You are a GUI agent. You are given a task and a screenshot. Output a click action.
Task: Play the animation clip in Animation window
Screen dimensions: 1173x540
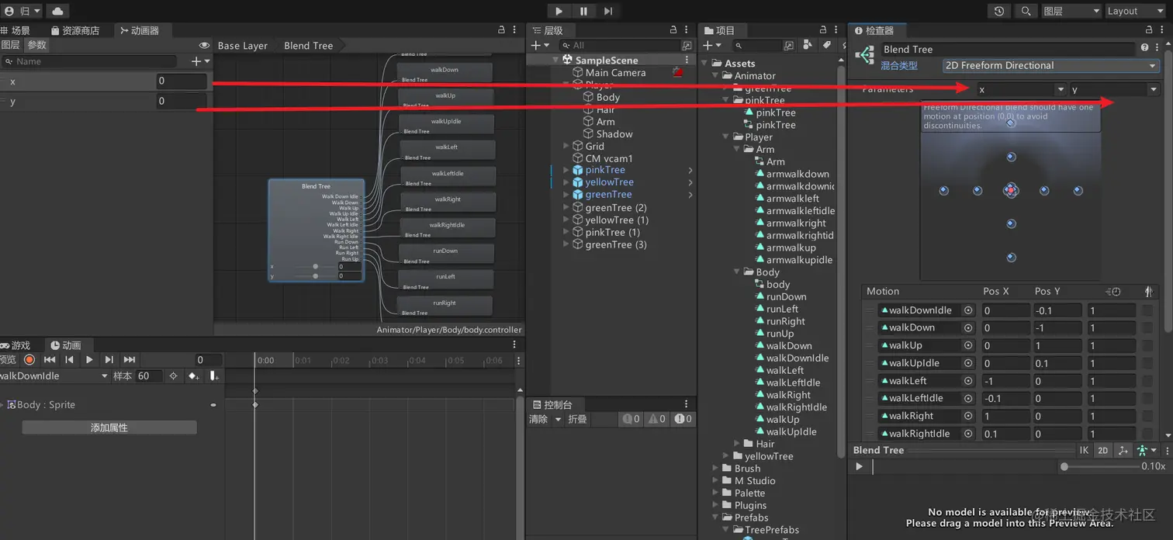click(89, 360)
